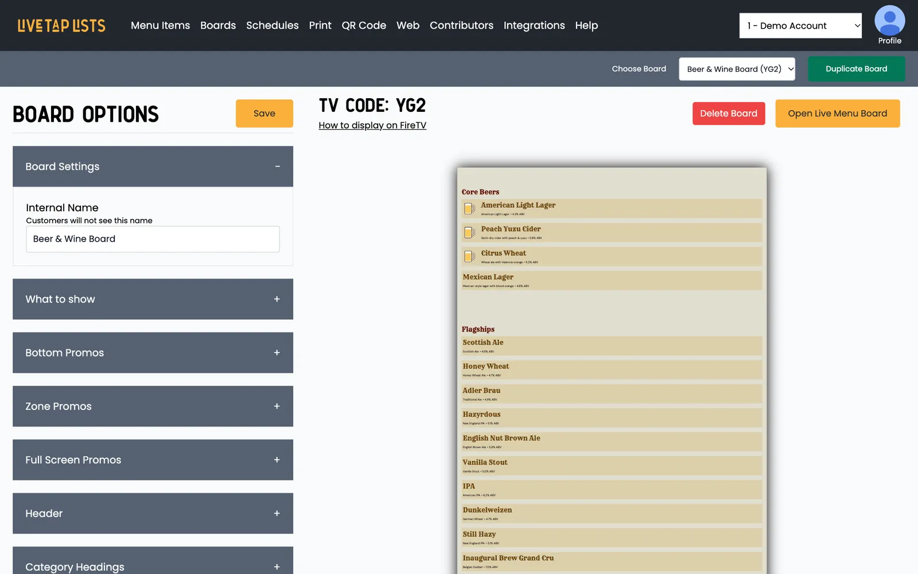
Task: Click beer mug icon beside American Light Lager
Action: [x=469, y=209]
